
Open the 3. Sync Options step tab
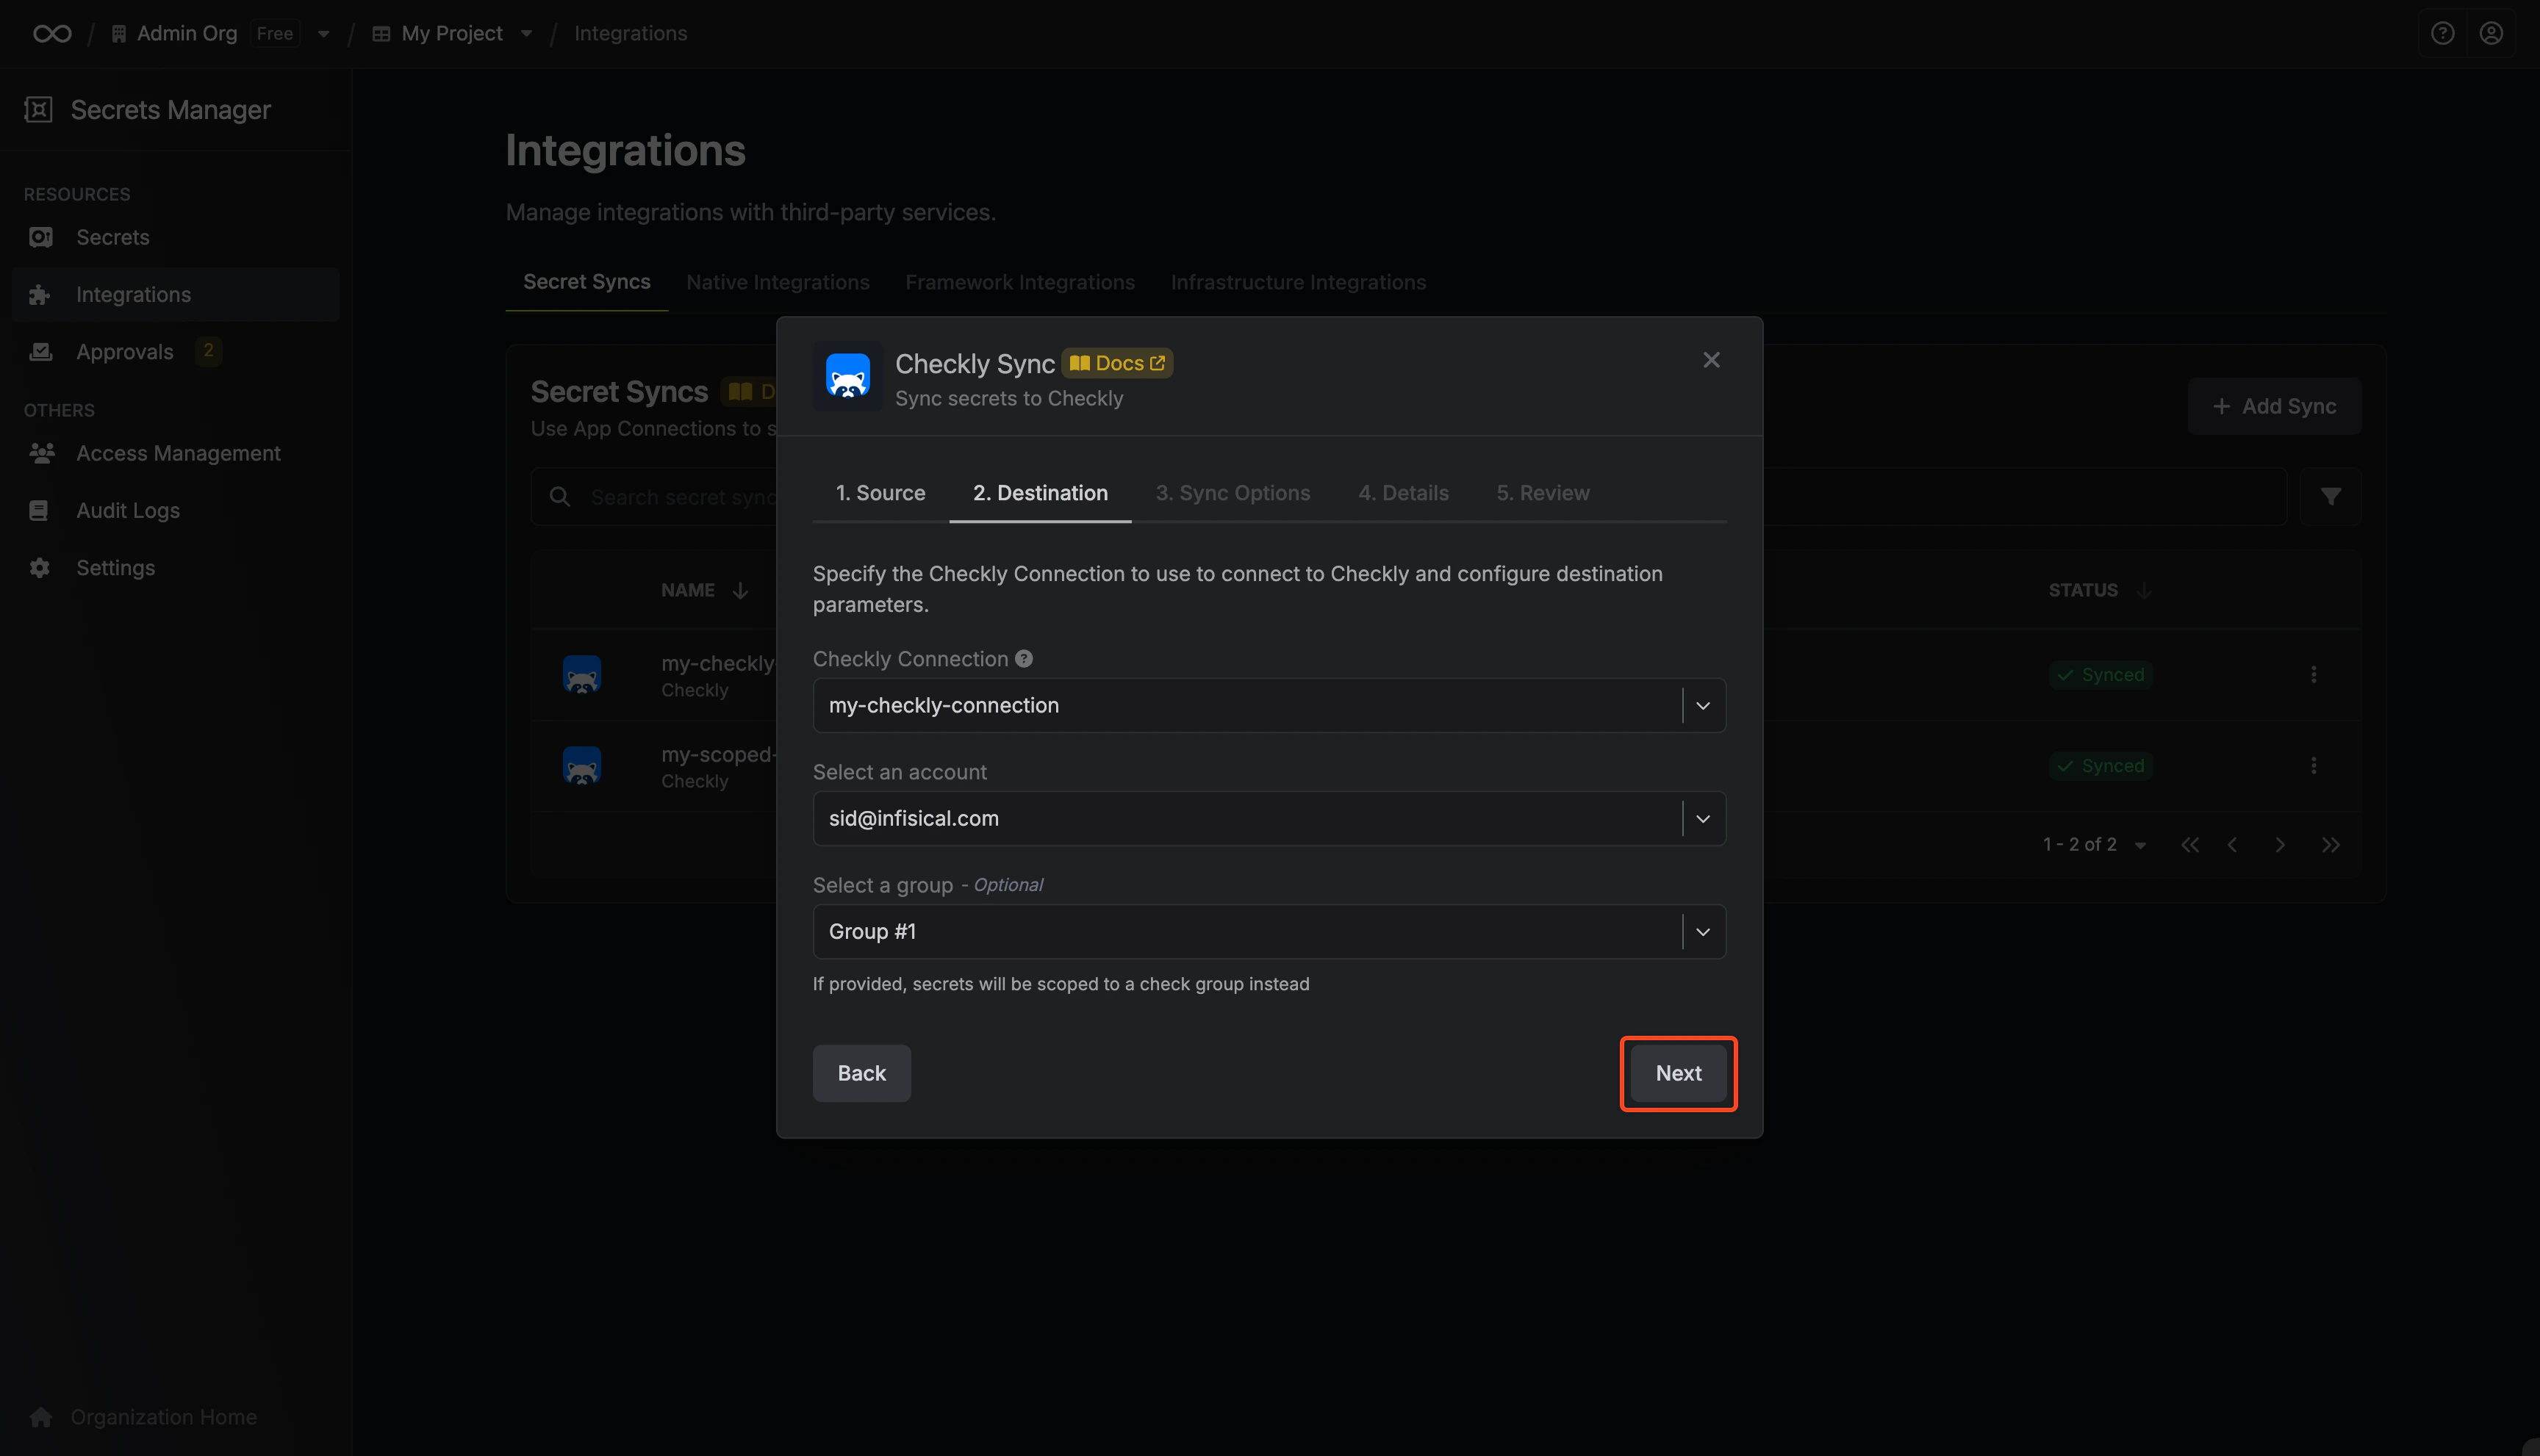point(1233,493)
